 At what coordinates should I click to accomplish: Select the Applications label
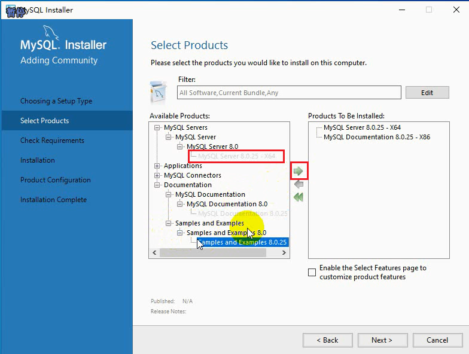[x=183, y=166]
